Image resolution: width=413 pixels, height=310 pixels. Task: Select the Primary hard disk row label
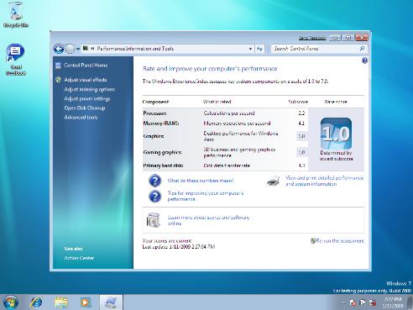pos(163,166)
